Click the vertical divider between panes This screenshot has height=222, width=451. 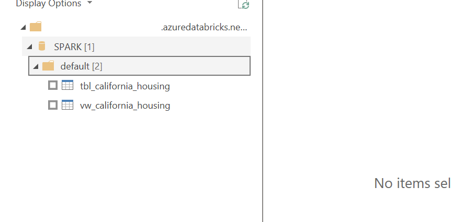point(263,111)
